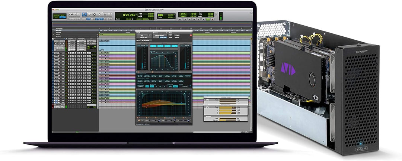Viewport: 402px width, 161px height.
Task: Open the side-chain source Internal dropdown
Action: tap(185, 86)
